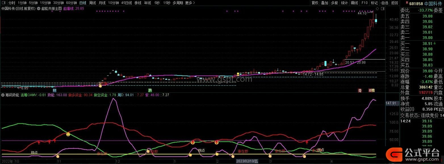
Task: Click the 卖一 ask price 39.00
Action: tap(428, 38)
